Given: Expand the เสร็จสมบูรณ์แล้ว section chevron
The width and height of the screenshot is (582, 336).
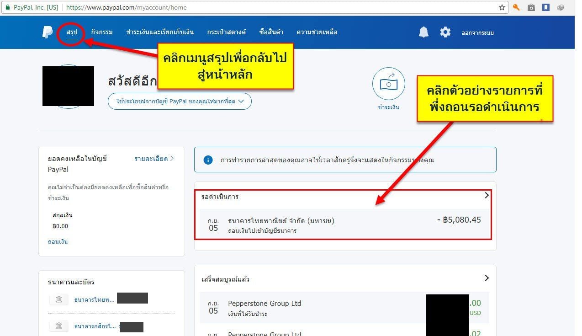Looking at the screenshot, I should click(x=487, y=278).
